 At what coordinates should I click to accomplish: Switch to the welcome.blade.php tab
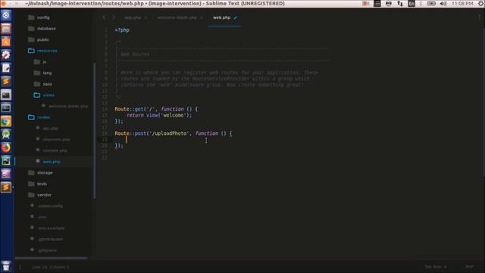coord(177,17)
